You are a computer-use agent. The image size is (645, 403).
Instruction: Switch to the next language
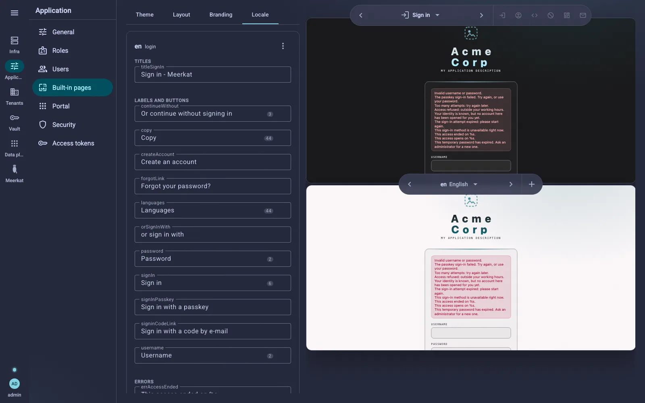[x=511, y=184]
